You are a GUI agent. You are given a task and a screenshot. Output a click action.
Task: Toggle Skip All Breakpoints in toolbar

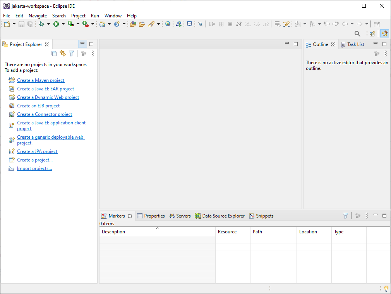(x=200, y=24)
